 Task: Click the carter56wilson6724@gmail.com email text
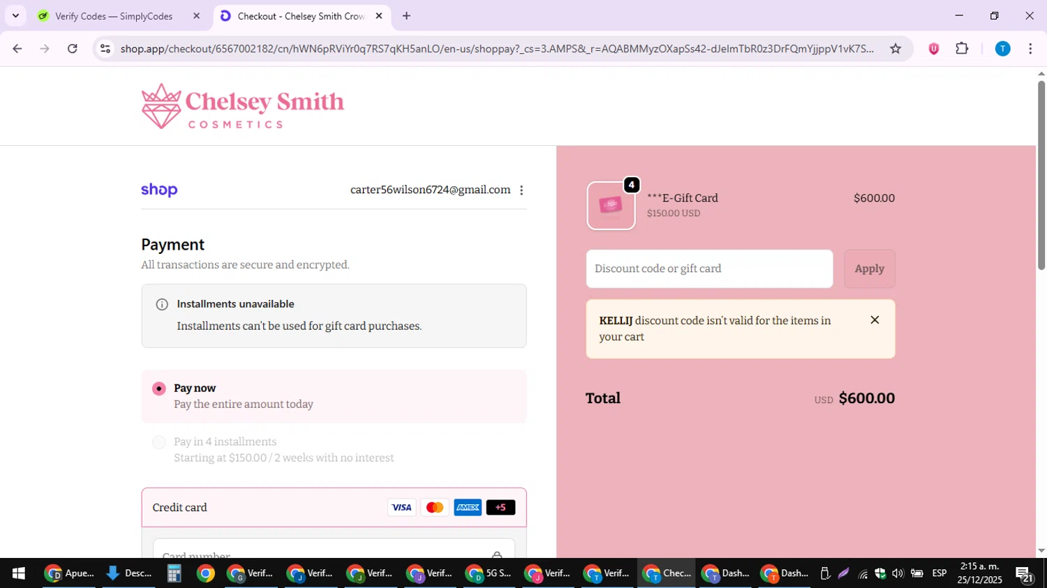430,190
